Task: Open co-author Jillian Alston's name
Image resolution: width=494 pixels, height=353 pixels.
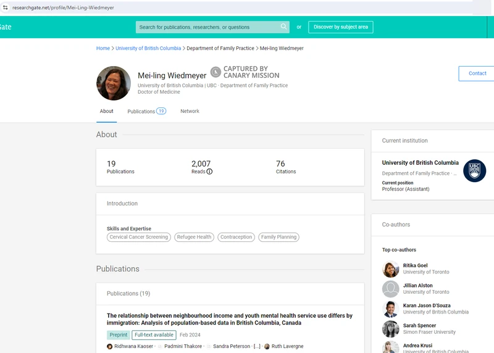Action: 418,286
